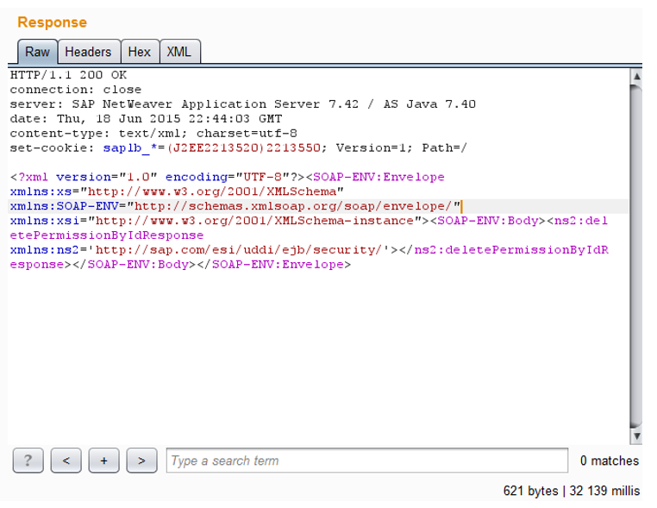Click the xml version declaration line
Viewport: 657px width, 508px height.
point(227,177)
